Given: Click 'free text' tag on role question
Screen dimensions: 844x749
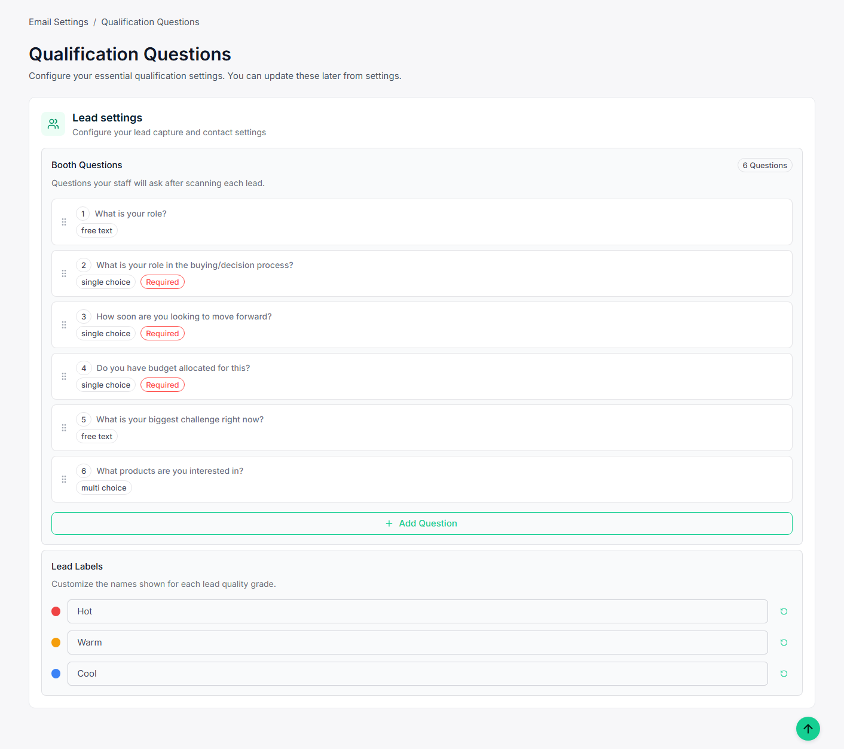Looking at the screenshot, I should tap(97, 231).
